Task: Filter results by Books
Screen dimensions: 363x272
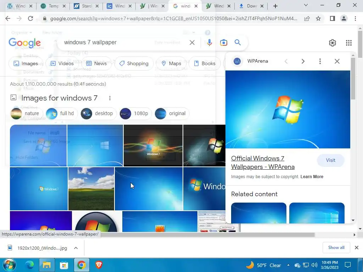Action: (205, 63)
